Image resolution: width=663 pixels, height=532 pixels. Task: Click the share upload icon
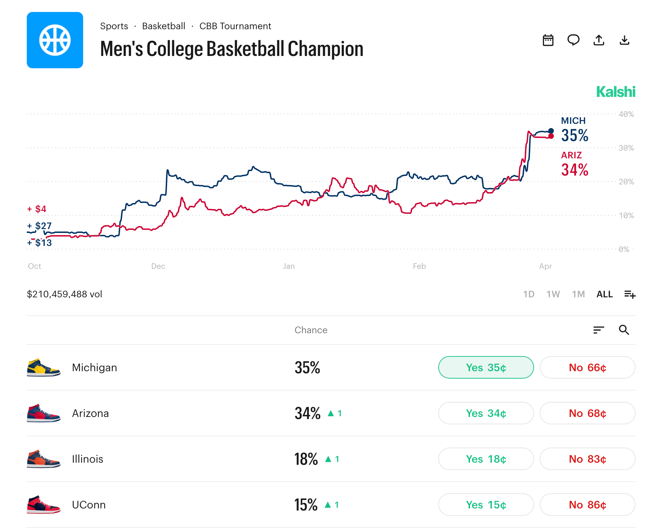pos(599,40)
